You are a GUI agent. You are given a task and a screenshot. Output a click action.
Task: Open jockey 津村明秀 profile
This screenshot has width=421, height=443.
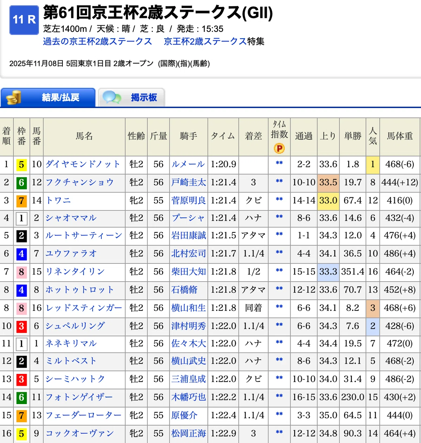tap(189, 326)
